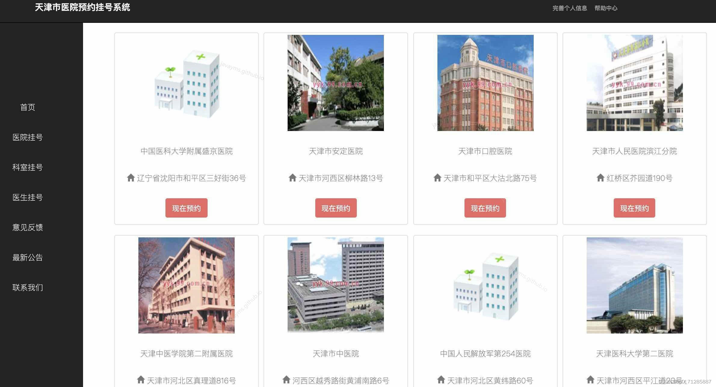Select 医院挂号 in the sidebar
This screenshot has height=387, width=716.
click(28, 137)
